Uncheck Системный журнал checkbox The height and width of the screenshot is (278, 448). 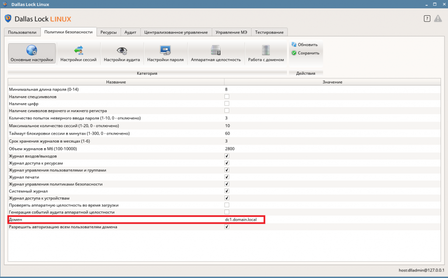[227, 191]
